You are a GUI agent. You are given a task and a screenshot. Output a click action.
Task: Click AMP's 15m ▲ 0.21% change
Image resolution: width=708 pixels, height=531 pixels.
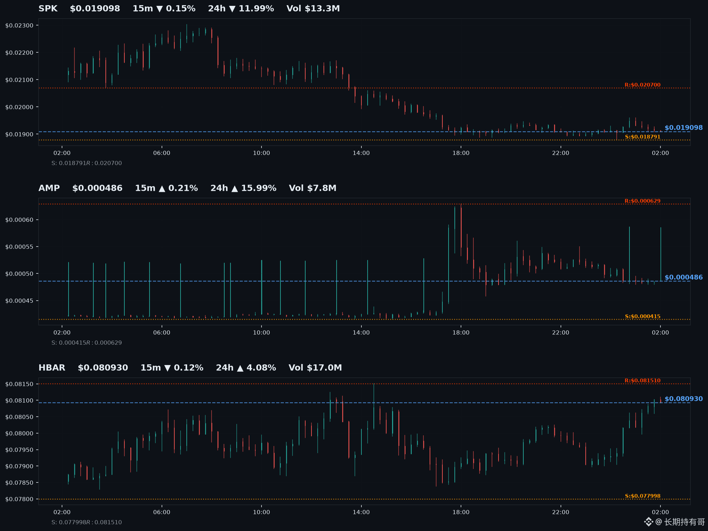[x=166, y=188]
